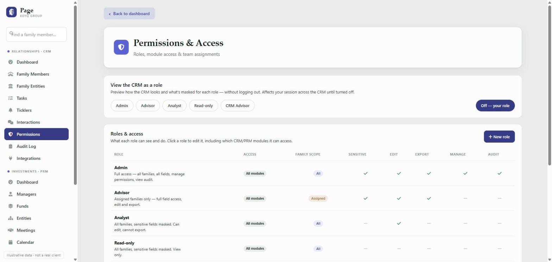Open Integrations in the sidebar
The width and height of the screenshot is (552, 262).
click(x=37, y=158)
